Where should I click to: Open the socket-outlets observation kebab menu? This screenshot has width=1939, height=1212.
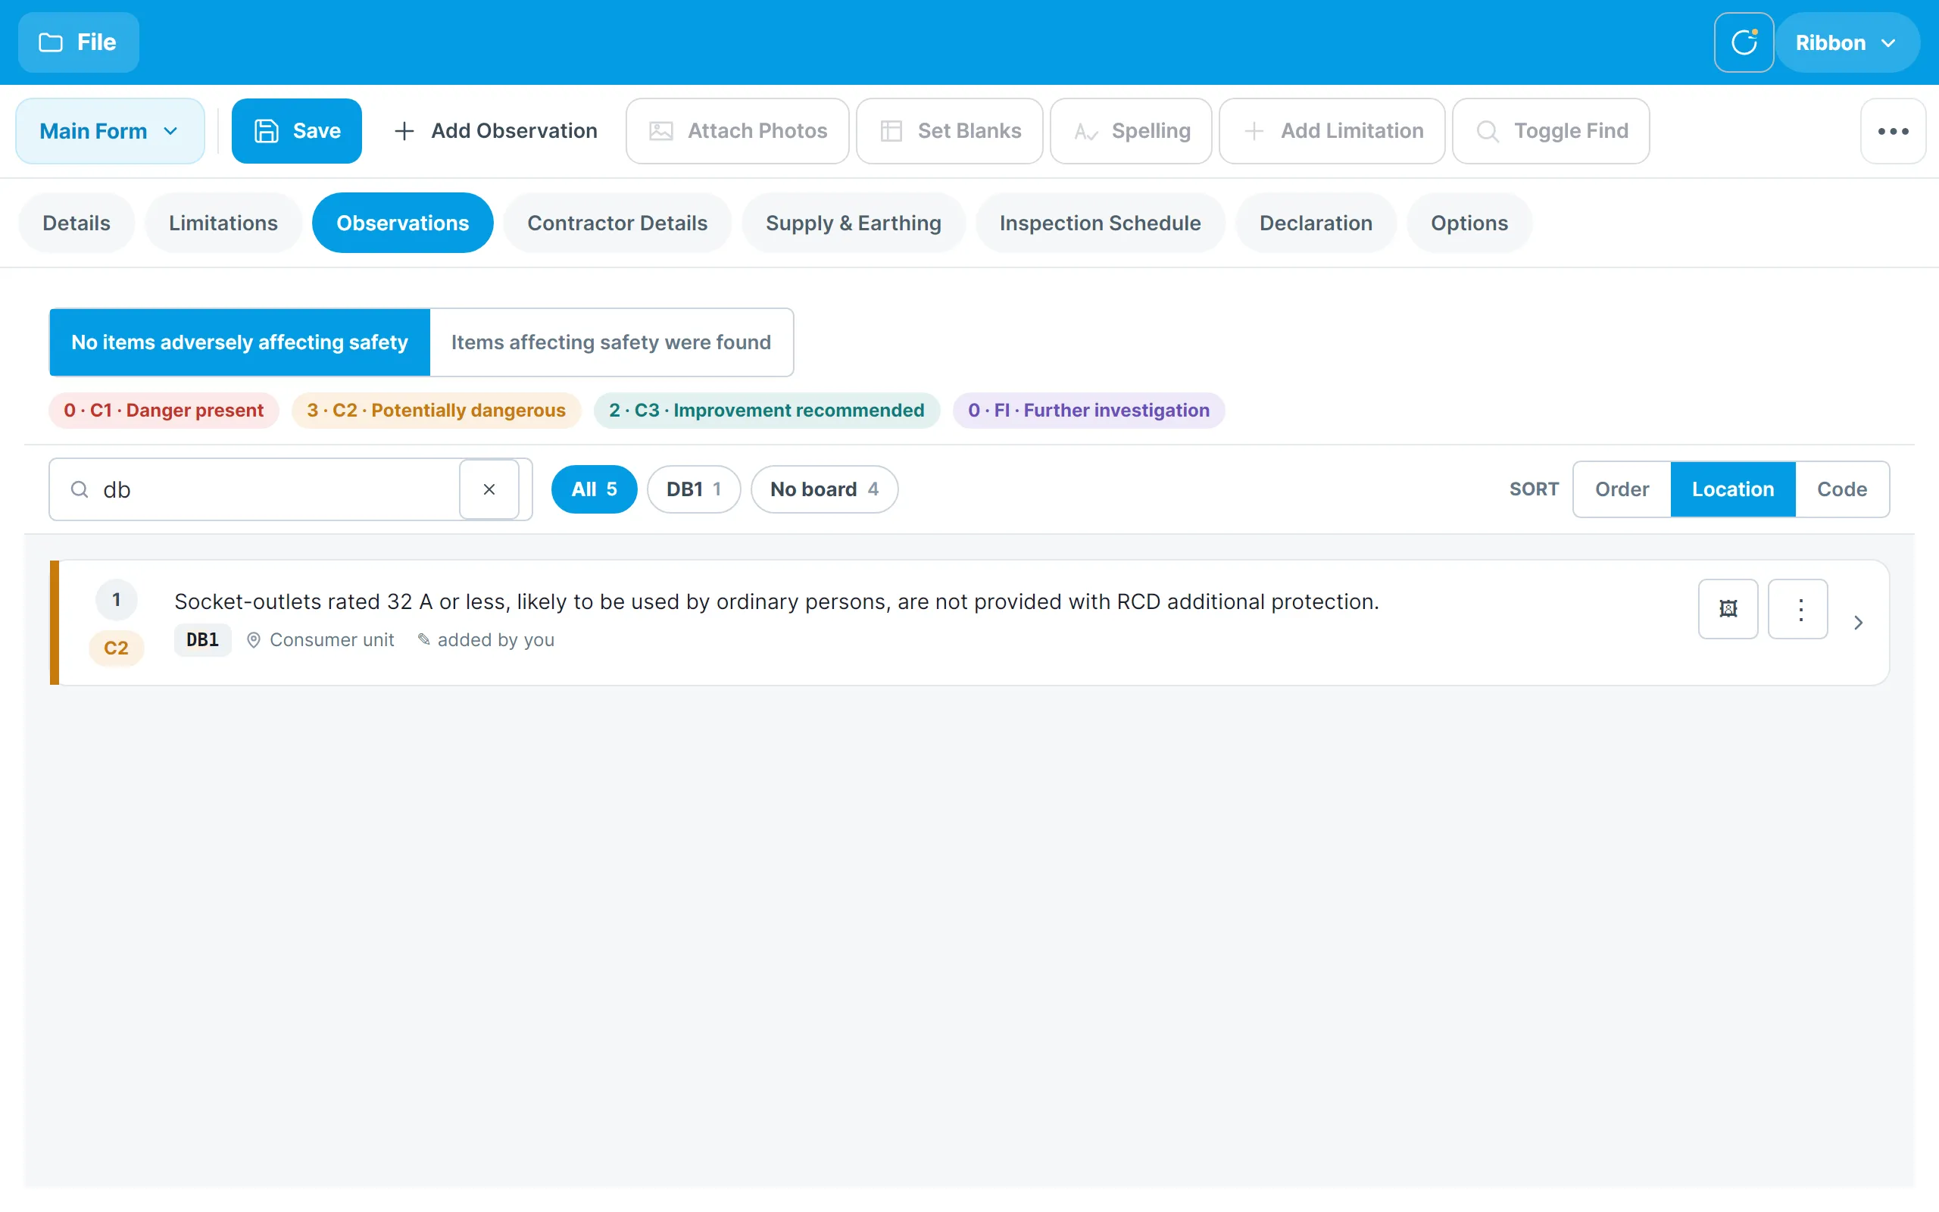tap(1798, 609)
